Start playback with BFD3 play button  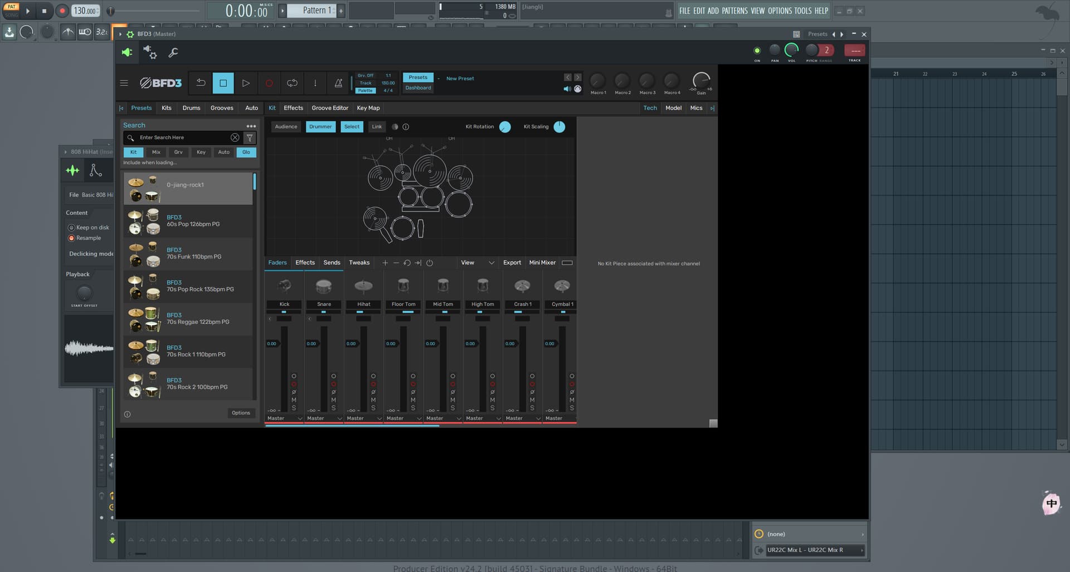tap(246, 83)
